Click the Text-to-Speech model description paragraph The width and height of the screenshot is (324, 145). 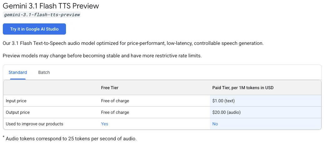[x=133, y=43]
